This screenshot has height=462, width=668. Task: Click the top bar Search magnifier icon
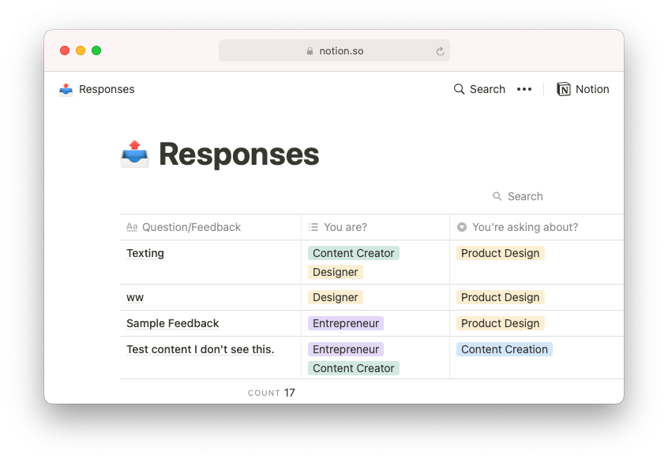click(459, 89)
